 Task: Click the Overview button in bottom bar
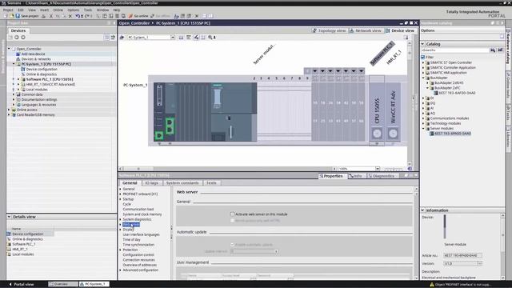coord(63,284)
